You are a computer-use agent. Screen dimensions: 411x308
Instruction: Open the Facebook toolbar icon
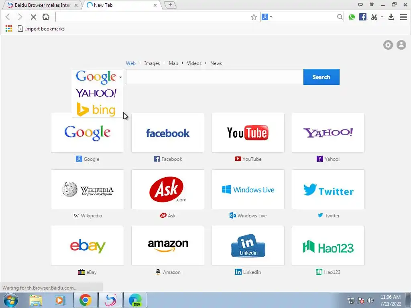(363, 17)
